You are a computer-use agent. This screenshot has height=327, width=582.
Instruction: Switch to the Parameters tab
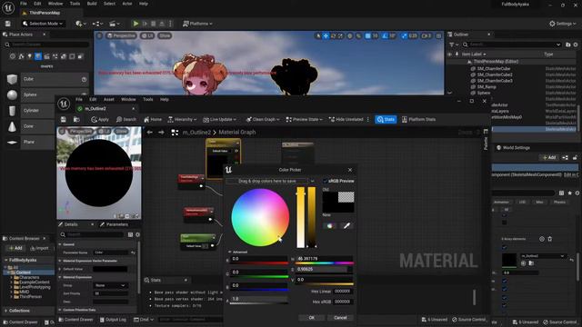[x=115, y=224]
